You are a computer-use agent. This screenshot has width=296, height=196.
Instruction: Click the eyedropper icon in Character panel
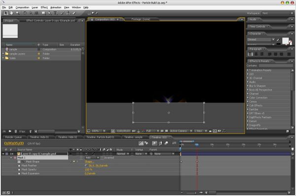pos(278,40)
